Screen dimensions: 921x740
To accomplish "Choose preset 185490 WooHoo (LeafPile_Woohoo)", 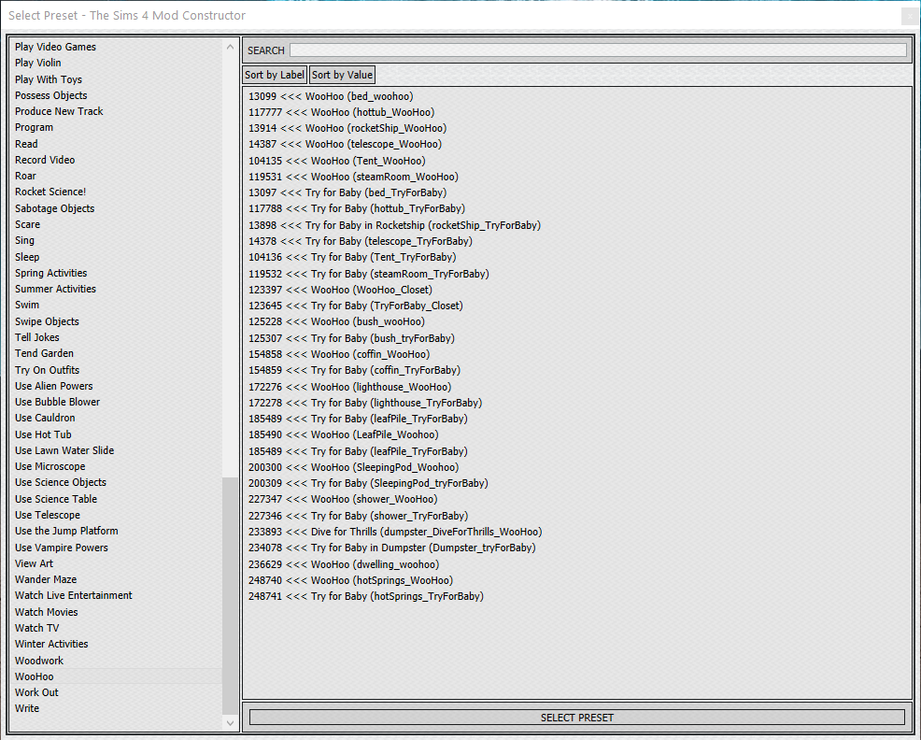I will (x=343, y=434).
